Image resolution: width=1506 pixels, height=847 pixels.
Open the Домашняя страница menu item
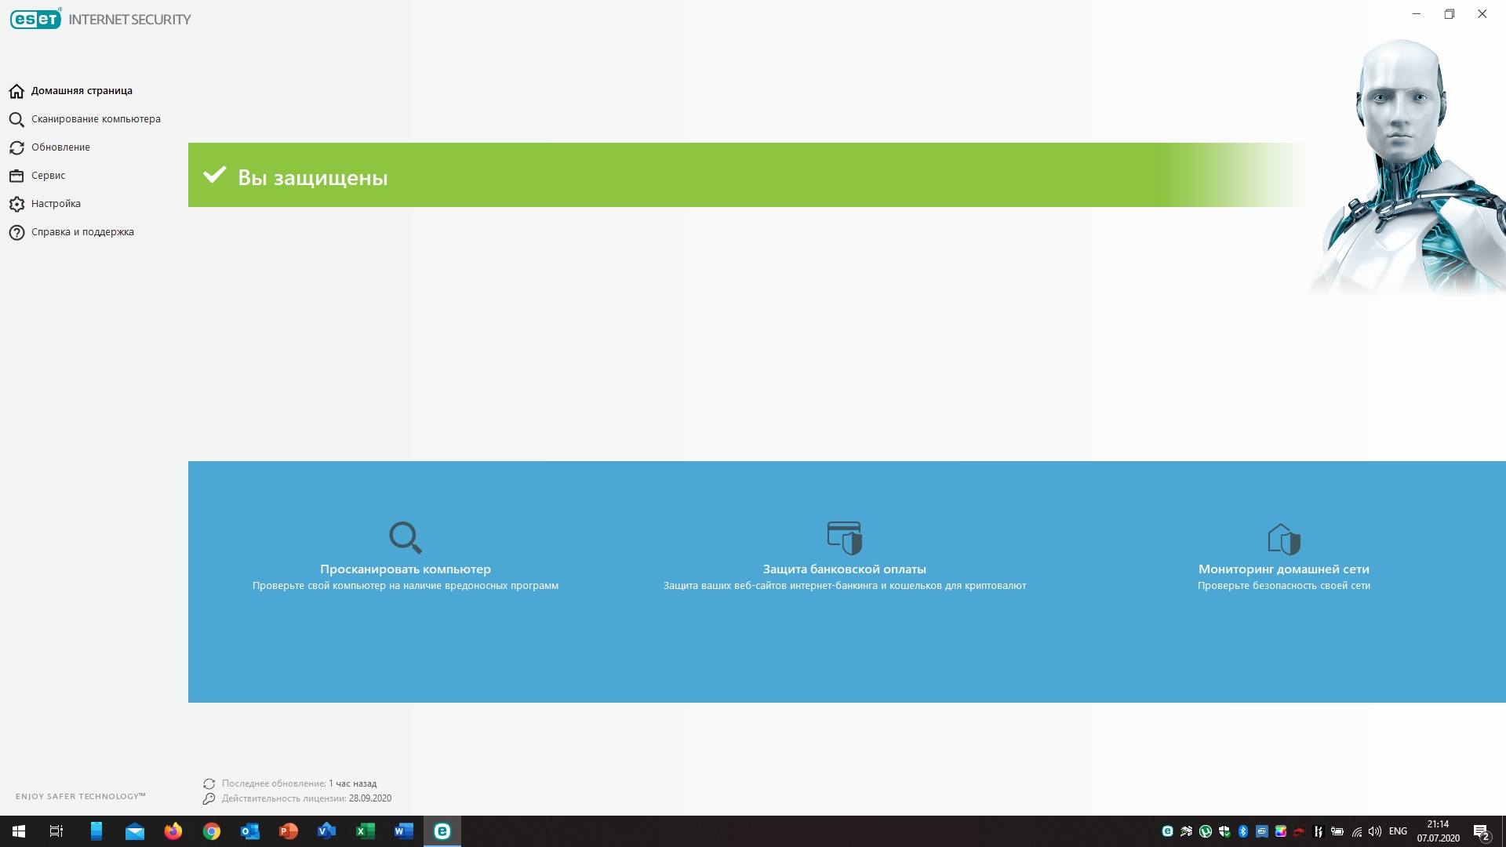click(x=82, y=91)
